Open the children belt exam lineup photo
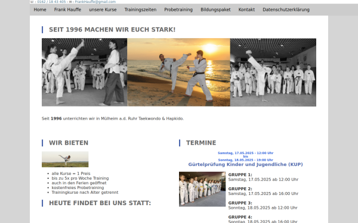The image size is (358, 223). tap(202, 189)
